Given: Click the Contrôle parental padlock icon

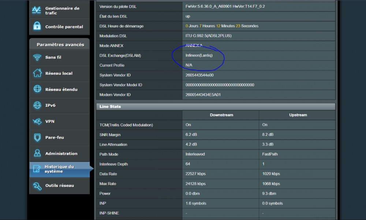Looking at the screenshot, I should click(37, 26).
